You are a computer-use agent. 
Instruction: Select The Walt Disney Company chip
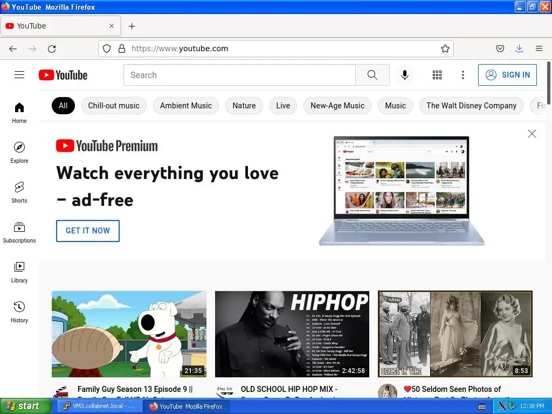pyautogui.click(x=471, y=106)
